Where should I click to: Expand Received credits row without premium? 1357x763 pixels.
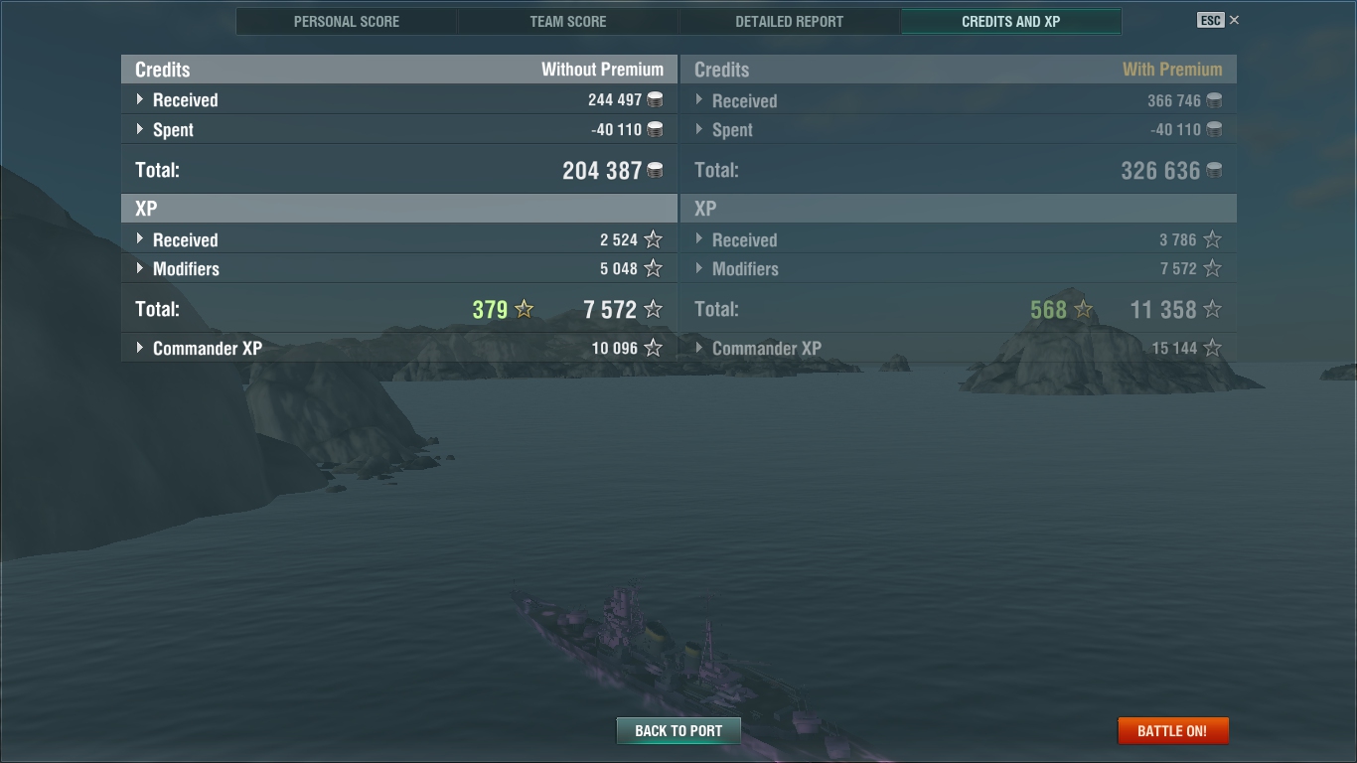pyautogui.click(x=399, y=99)
